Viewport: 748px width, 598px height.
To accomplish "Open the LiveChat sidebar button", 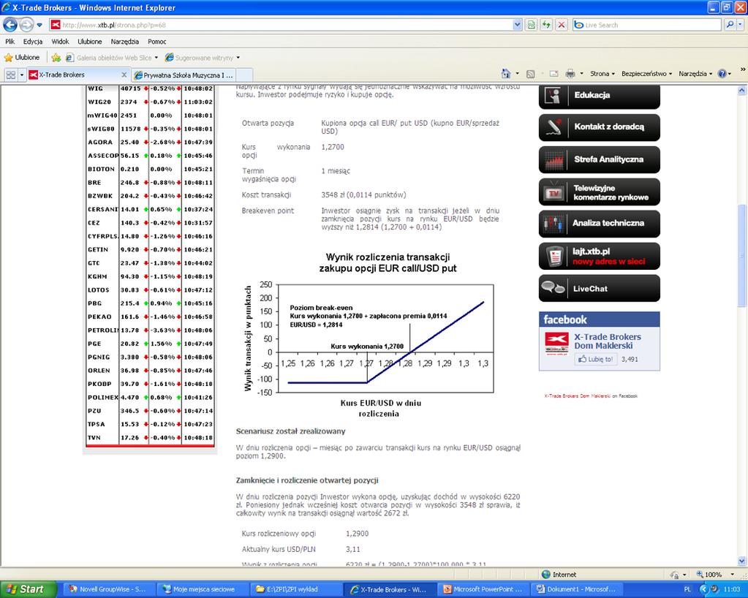I will pos(599,289).
